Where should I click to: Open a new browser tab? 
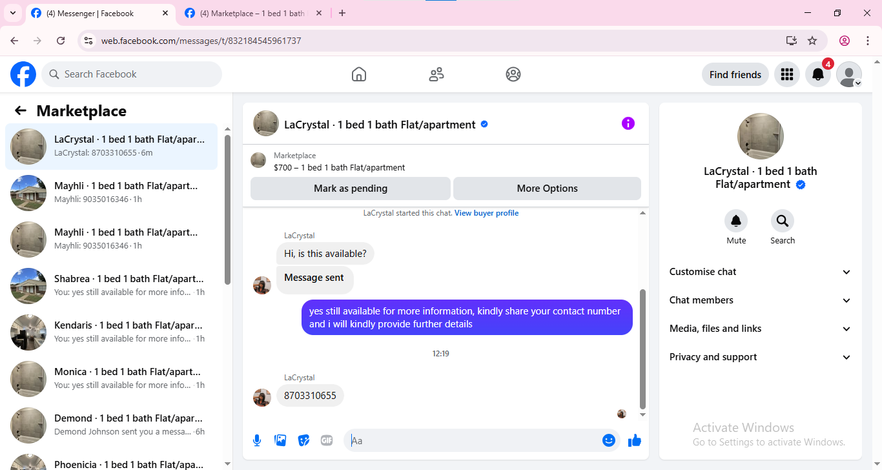[342, 13]
